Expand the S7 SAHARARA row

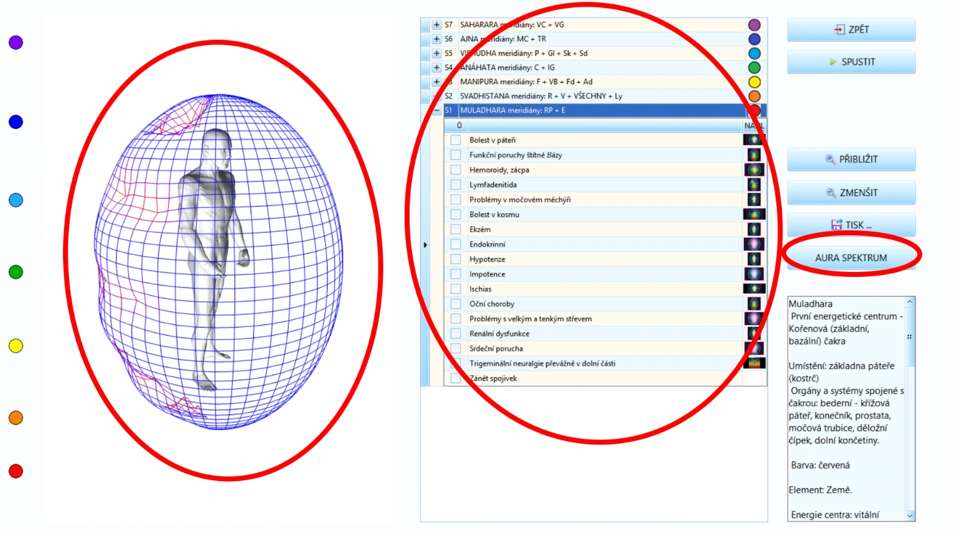coord(436,25)
